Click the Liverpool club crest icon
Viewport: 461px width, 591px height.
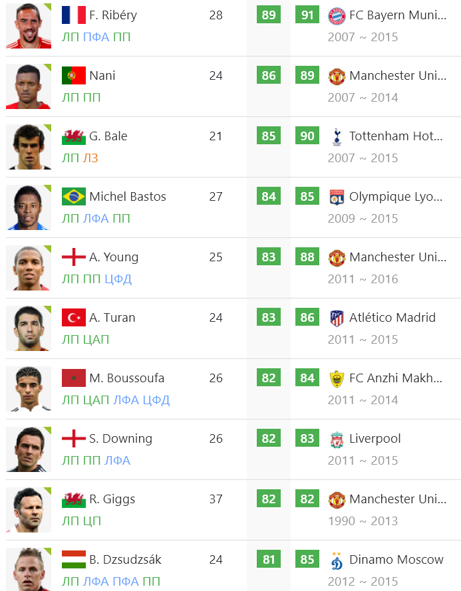coord(337,439)
